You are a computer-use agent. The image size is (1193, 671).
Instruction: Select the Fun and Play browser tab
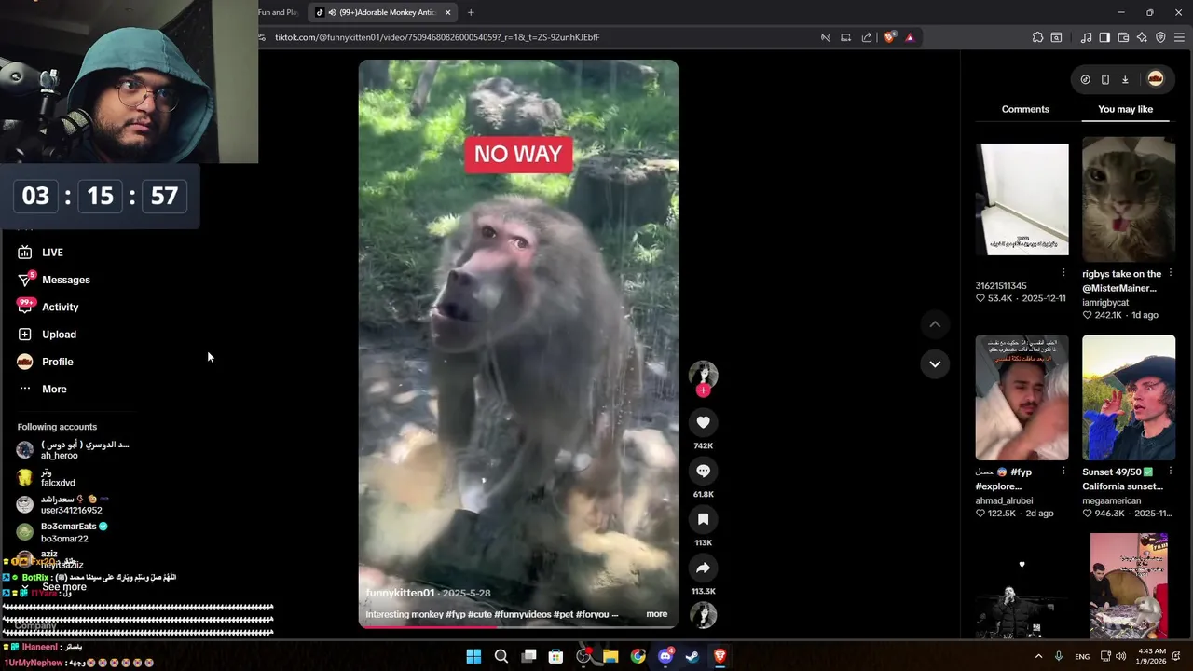(x=278, y=12)
